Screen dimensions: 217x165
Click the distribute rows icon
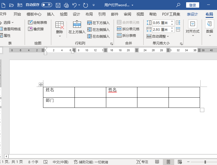[x=178, y=23]
